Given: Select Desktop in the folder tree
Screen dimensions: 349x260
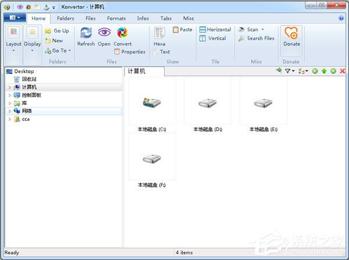Looking at the screenshot, I should click(24, 71).
